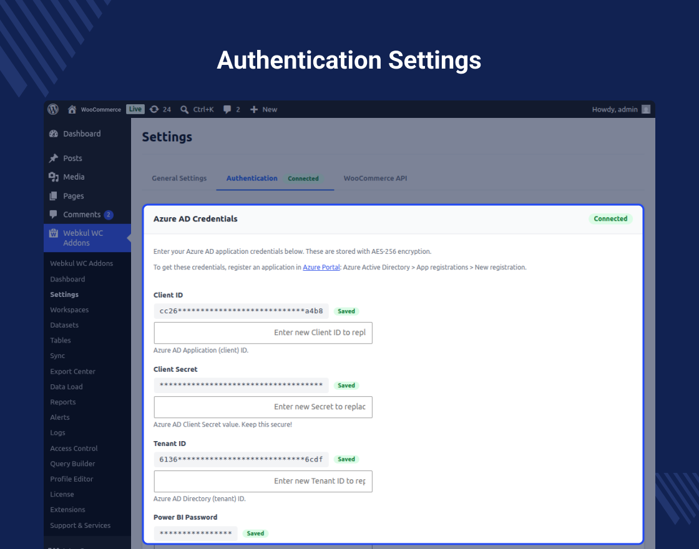
Task: Open Query Builder submenu item
Action: coord(72,464)
